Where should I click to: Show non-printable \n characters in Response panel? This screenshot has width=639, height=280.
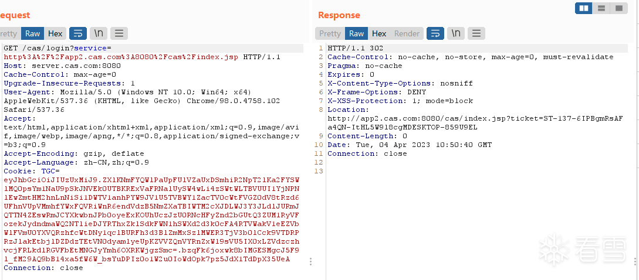point(455,33)
